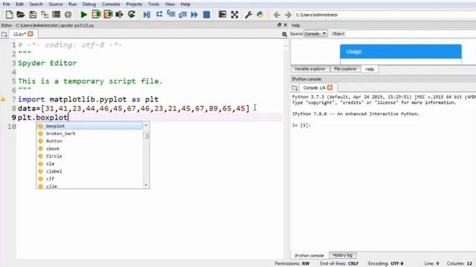Click the working directory path field

tap(385, 15)
